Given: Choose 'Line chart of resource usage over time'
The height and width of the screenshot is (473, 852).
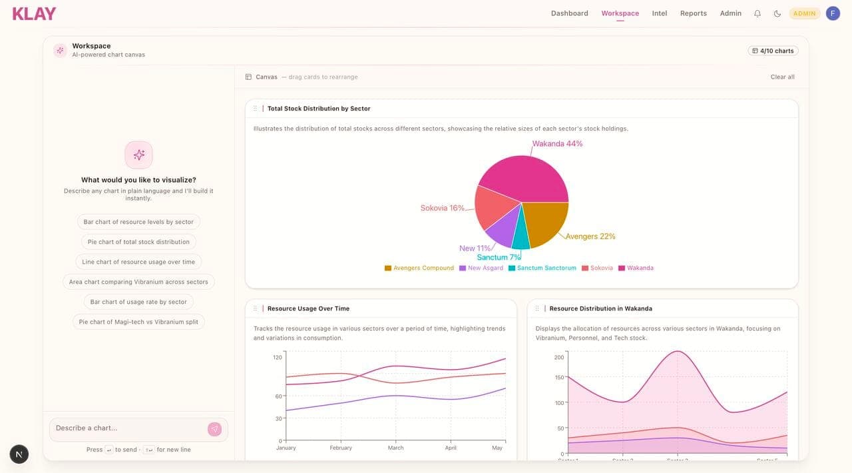Looking at the screenshot, I should 138,262.
